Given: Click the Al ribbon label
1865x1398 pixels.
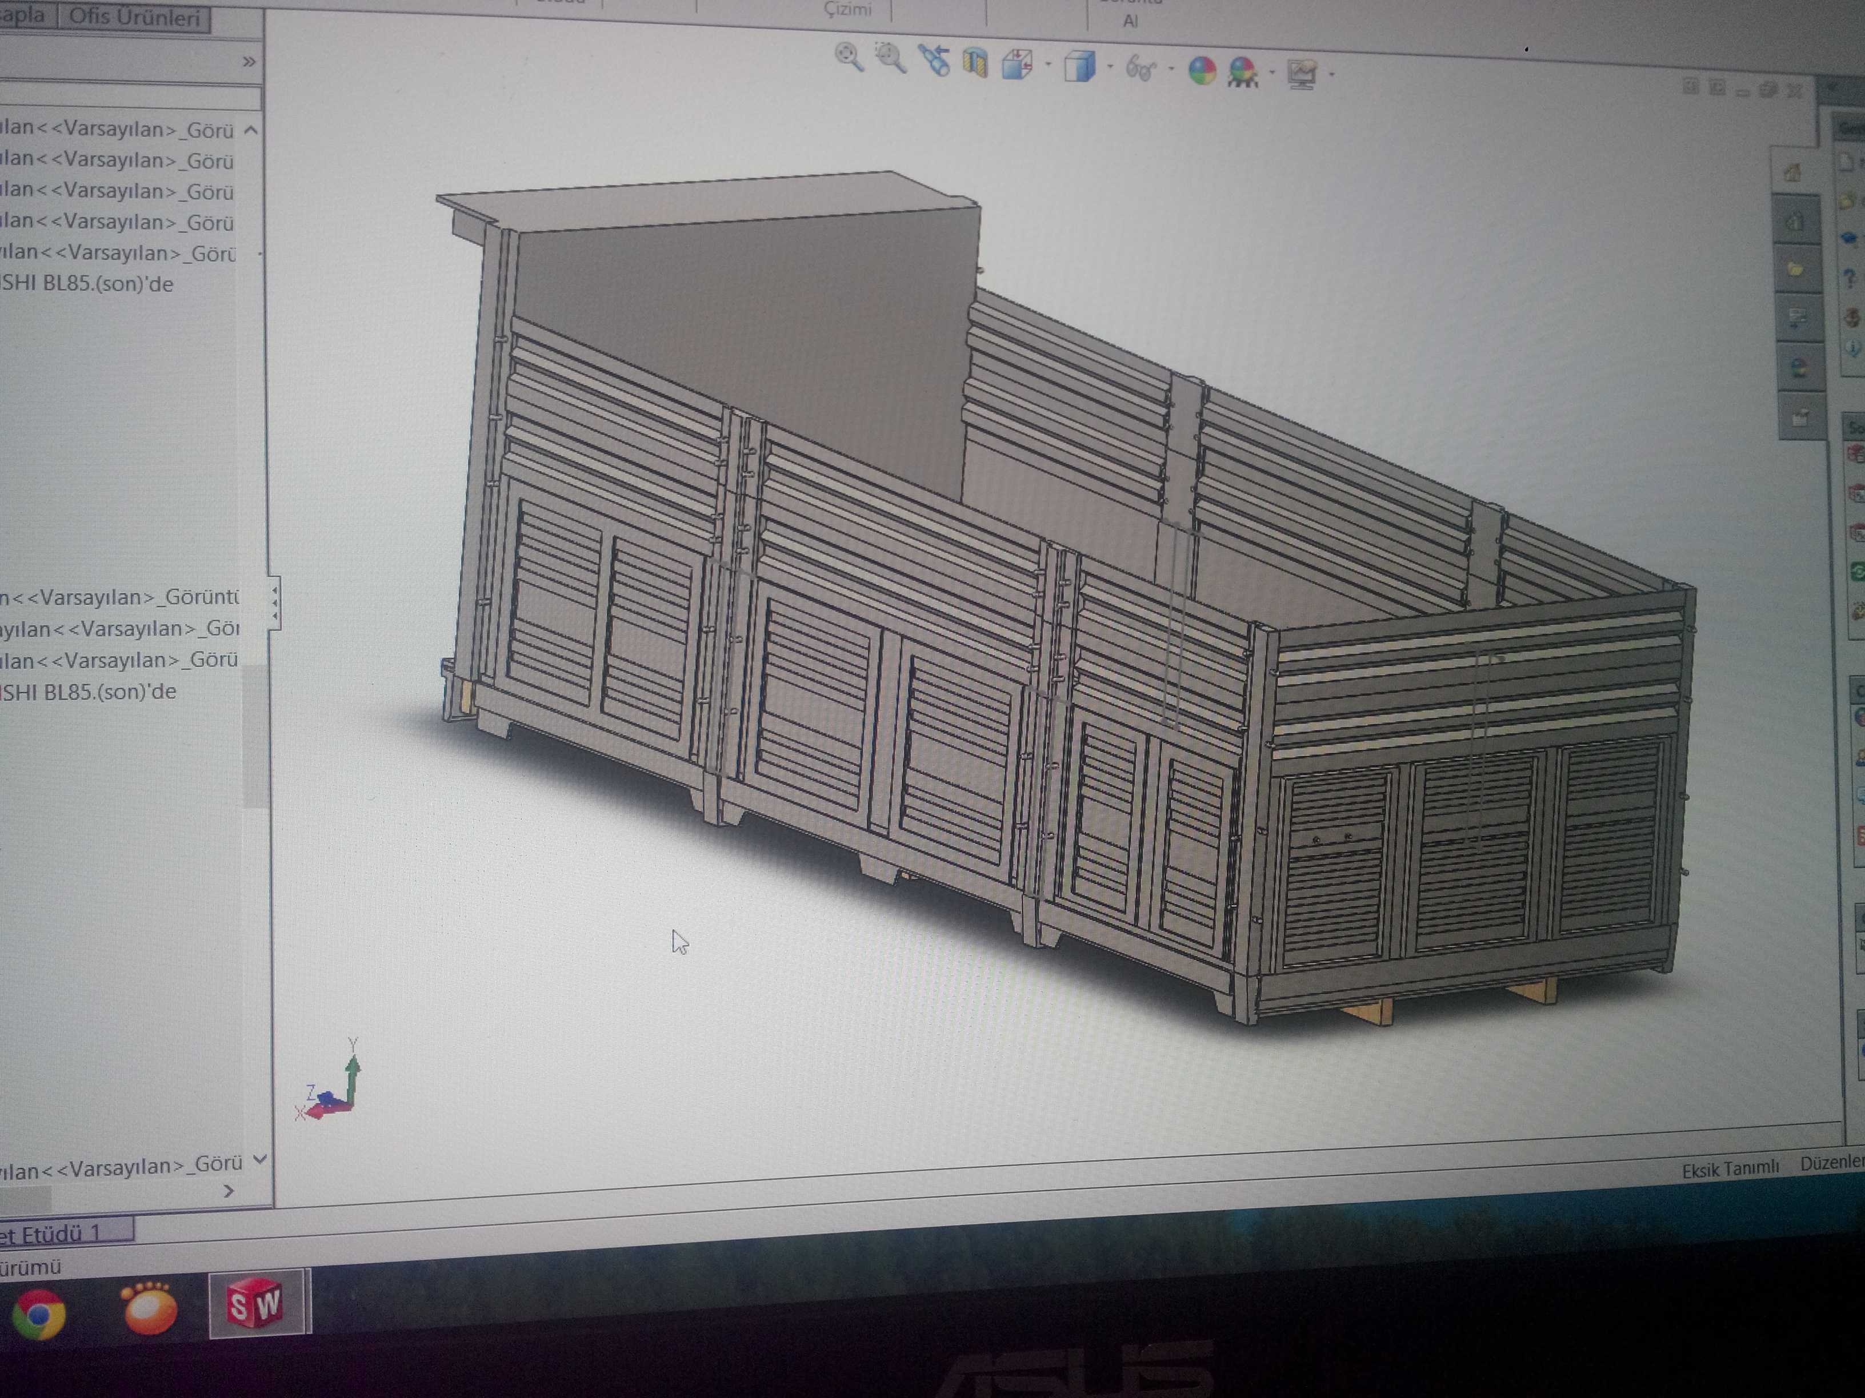Looking at the screenshot, I should coord(1131,21).
